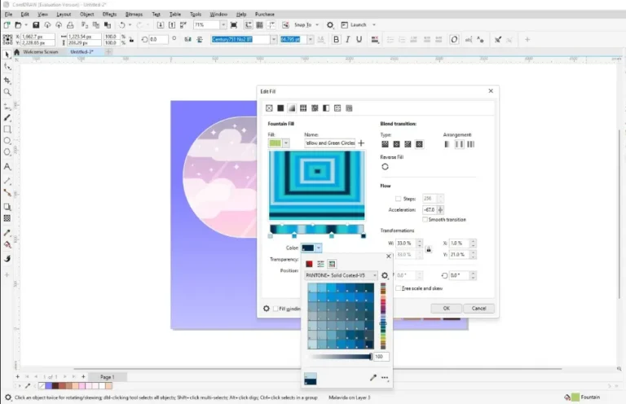
Task: Increase the W transformation value
Action: tap(419, 241)
